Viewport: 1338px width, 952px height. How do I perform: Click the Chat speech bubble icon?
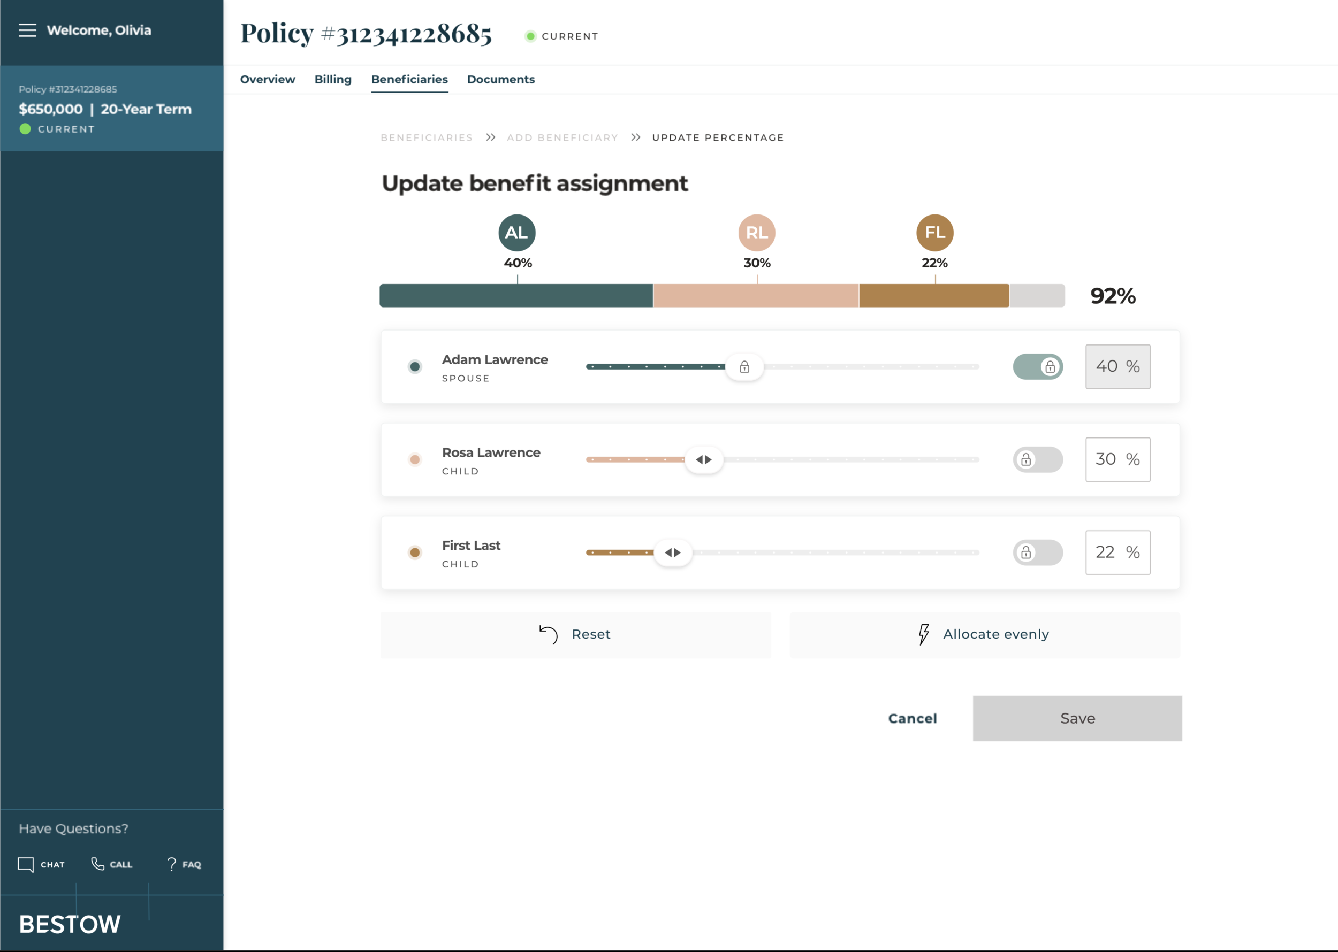tap(26, 865)
